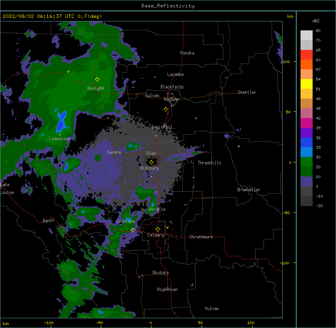Click the ThreeHills label
The height and width of the screenshot is (328, 336).
click(x=209, y=163)
